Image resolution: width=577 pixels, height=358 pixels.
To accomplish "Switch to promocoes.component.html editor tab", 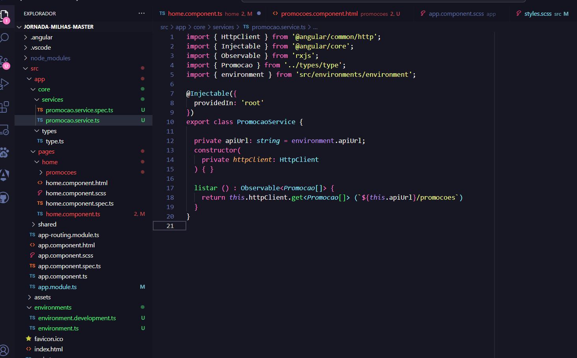I will 339,13.
